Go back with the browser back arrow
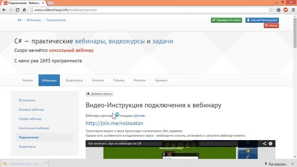Screen dimensions: 297x167 point(4,10)
